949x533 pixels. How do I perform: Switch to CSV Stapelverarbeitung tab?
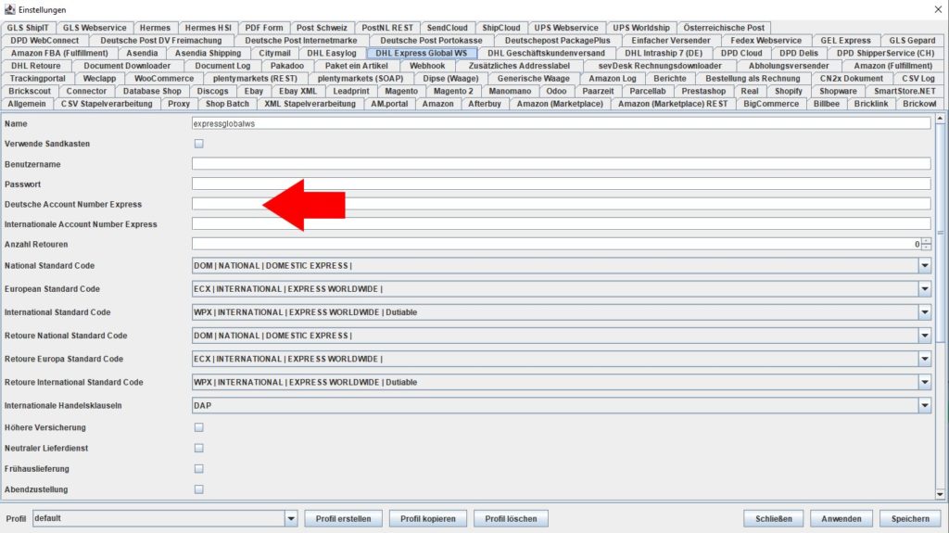tap(107, 104)
